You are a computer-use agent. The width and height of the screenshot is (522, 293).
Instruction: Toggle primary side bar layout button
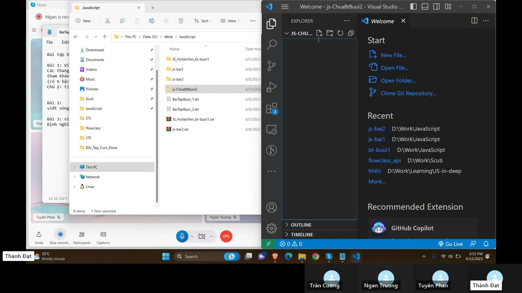coord(413,7)
